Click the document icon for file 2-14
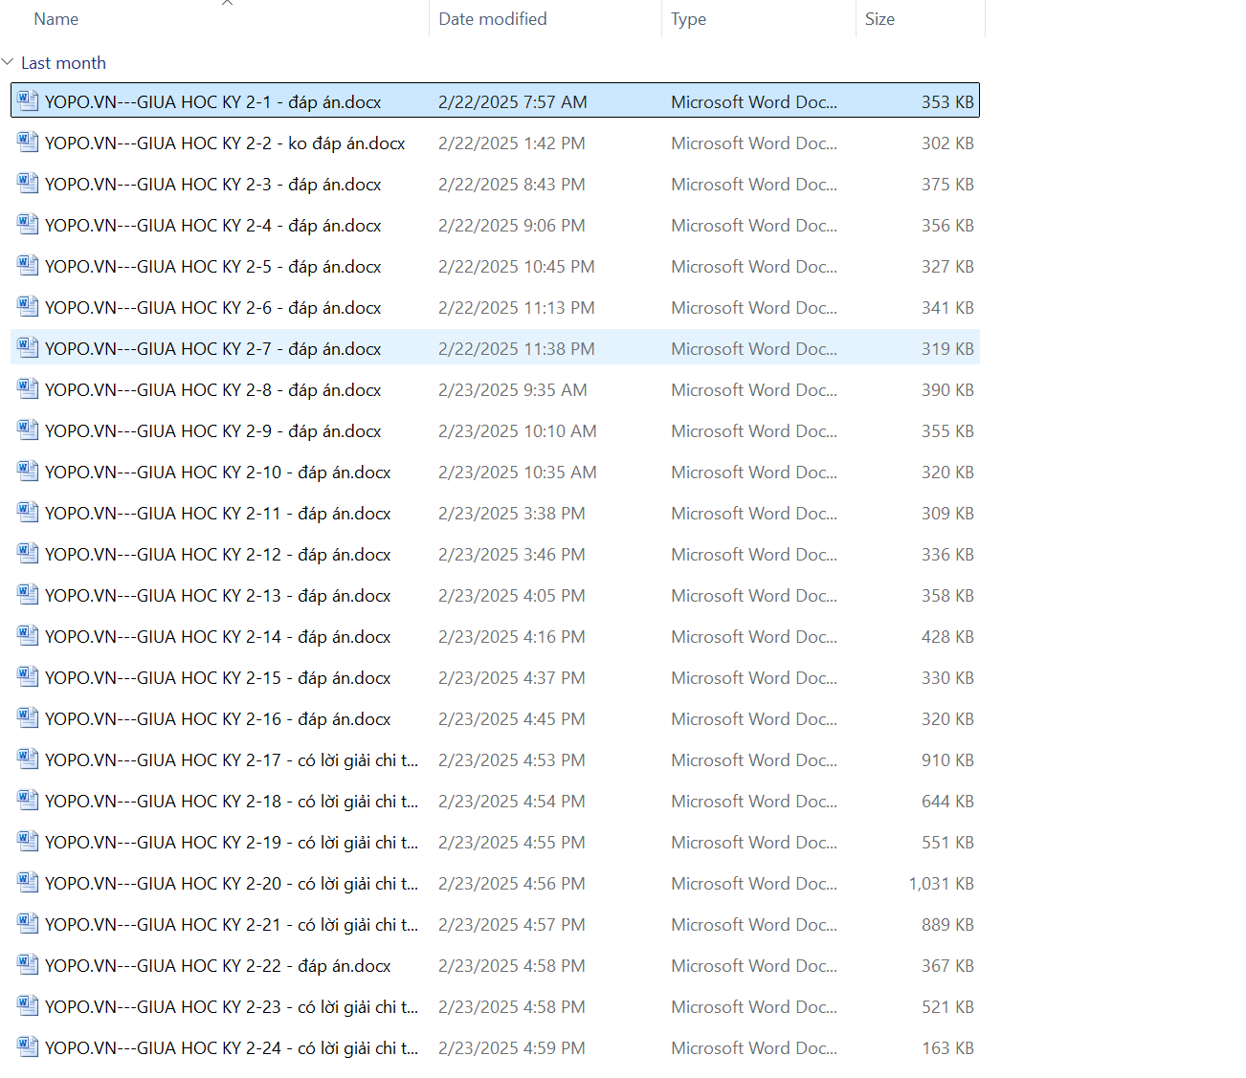Viewport: 1246px width, 1078px height. pyautogui.click(x=28, y=636)
